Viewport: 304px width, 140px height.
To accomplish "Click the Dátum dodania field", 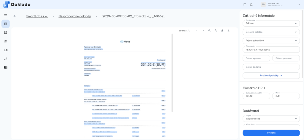I will [271, 67].
